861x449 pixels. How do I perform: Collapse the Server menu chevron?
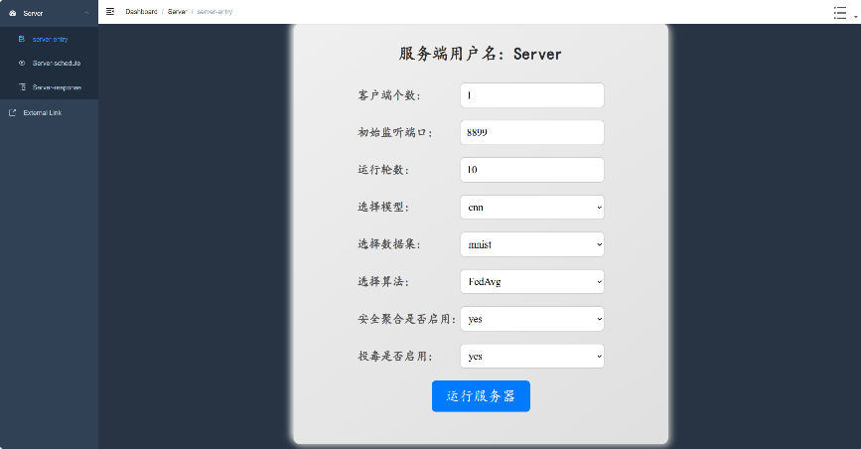(87, 13)
